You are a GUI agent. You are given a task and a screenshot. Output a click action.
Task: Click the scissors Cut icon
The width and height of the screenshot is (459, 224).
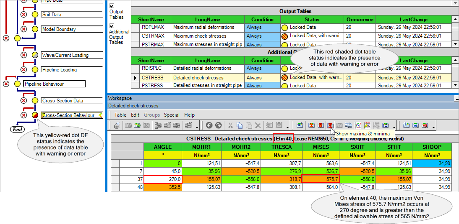(230, 125)
